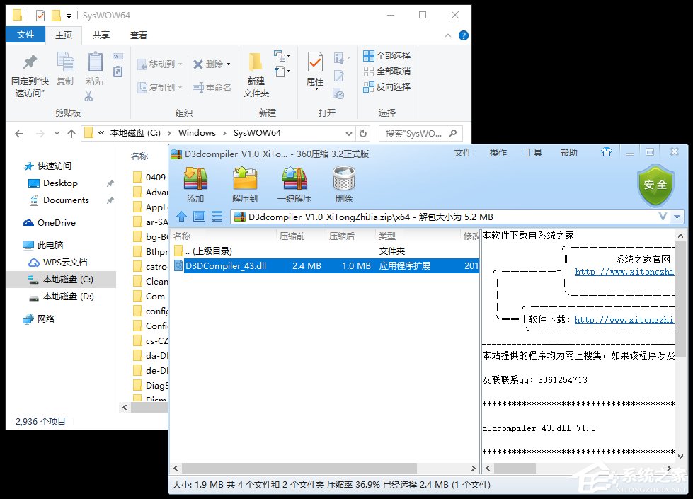Click the up-level arrow in 360压缩 path bar
The width and height of the screenshot is (693, 499).
[x=181, y=217]
